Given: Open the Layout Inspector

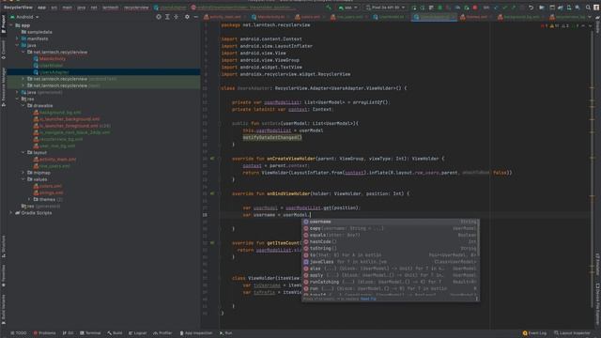Looking at the screenshot, I should pos(572,333).
